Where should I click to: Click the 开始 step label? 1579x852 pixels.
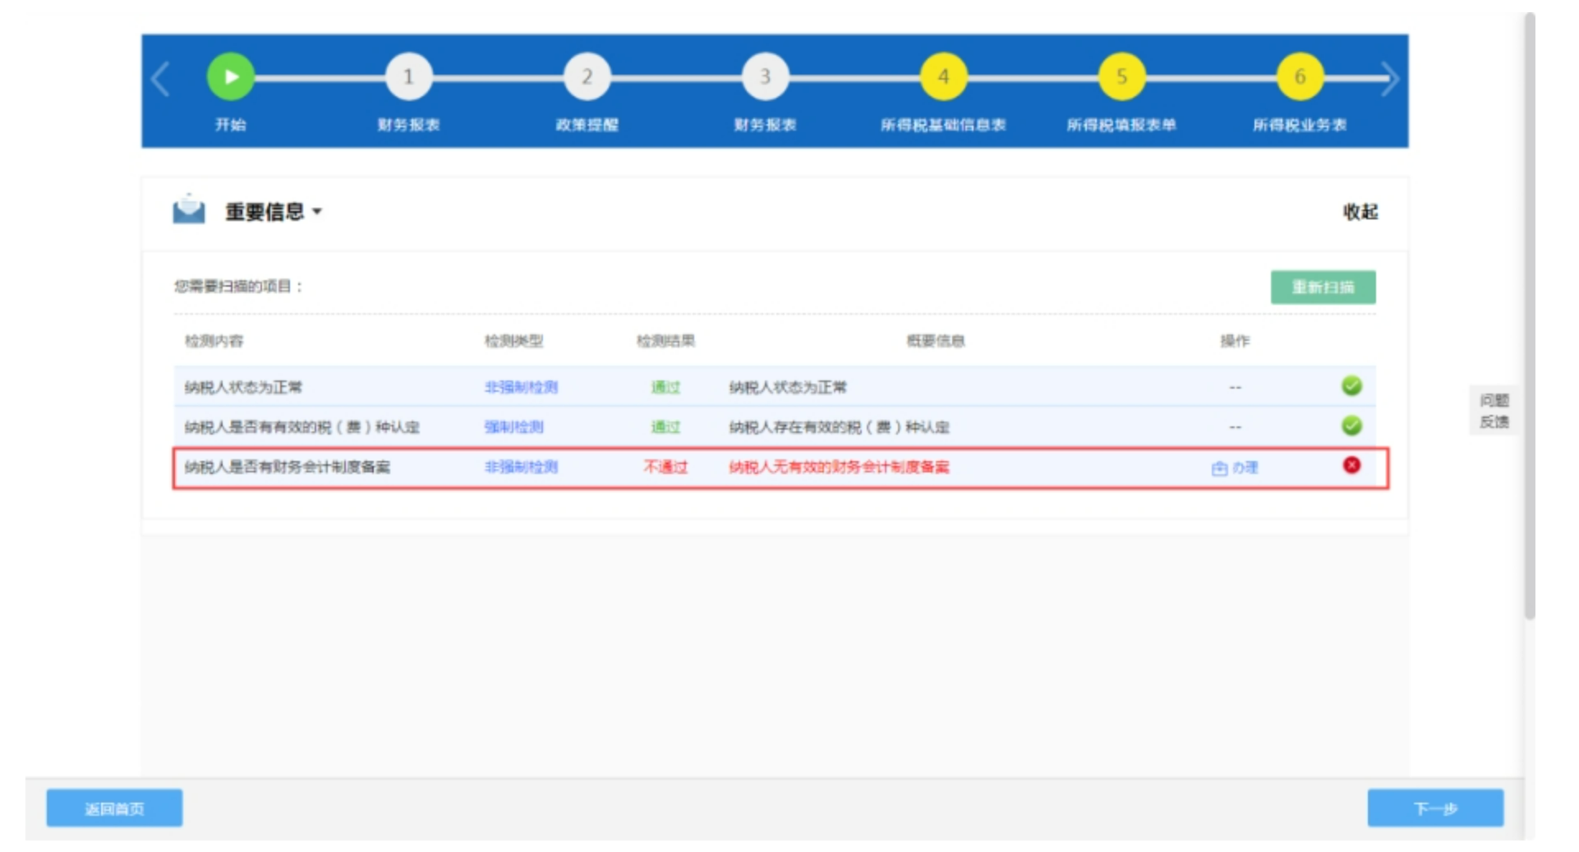(x=231, y=124)
